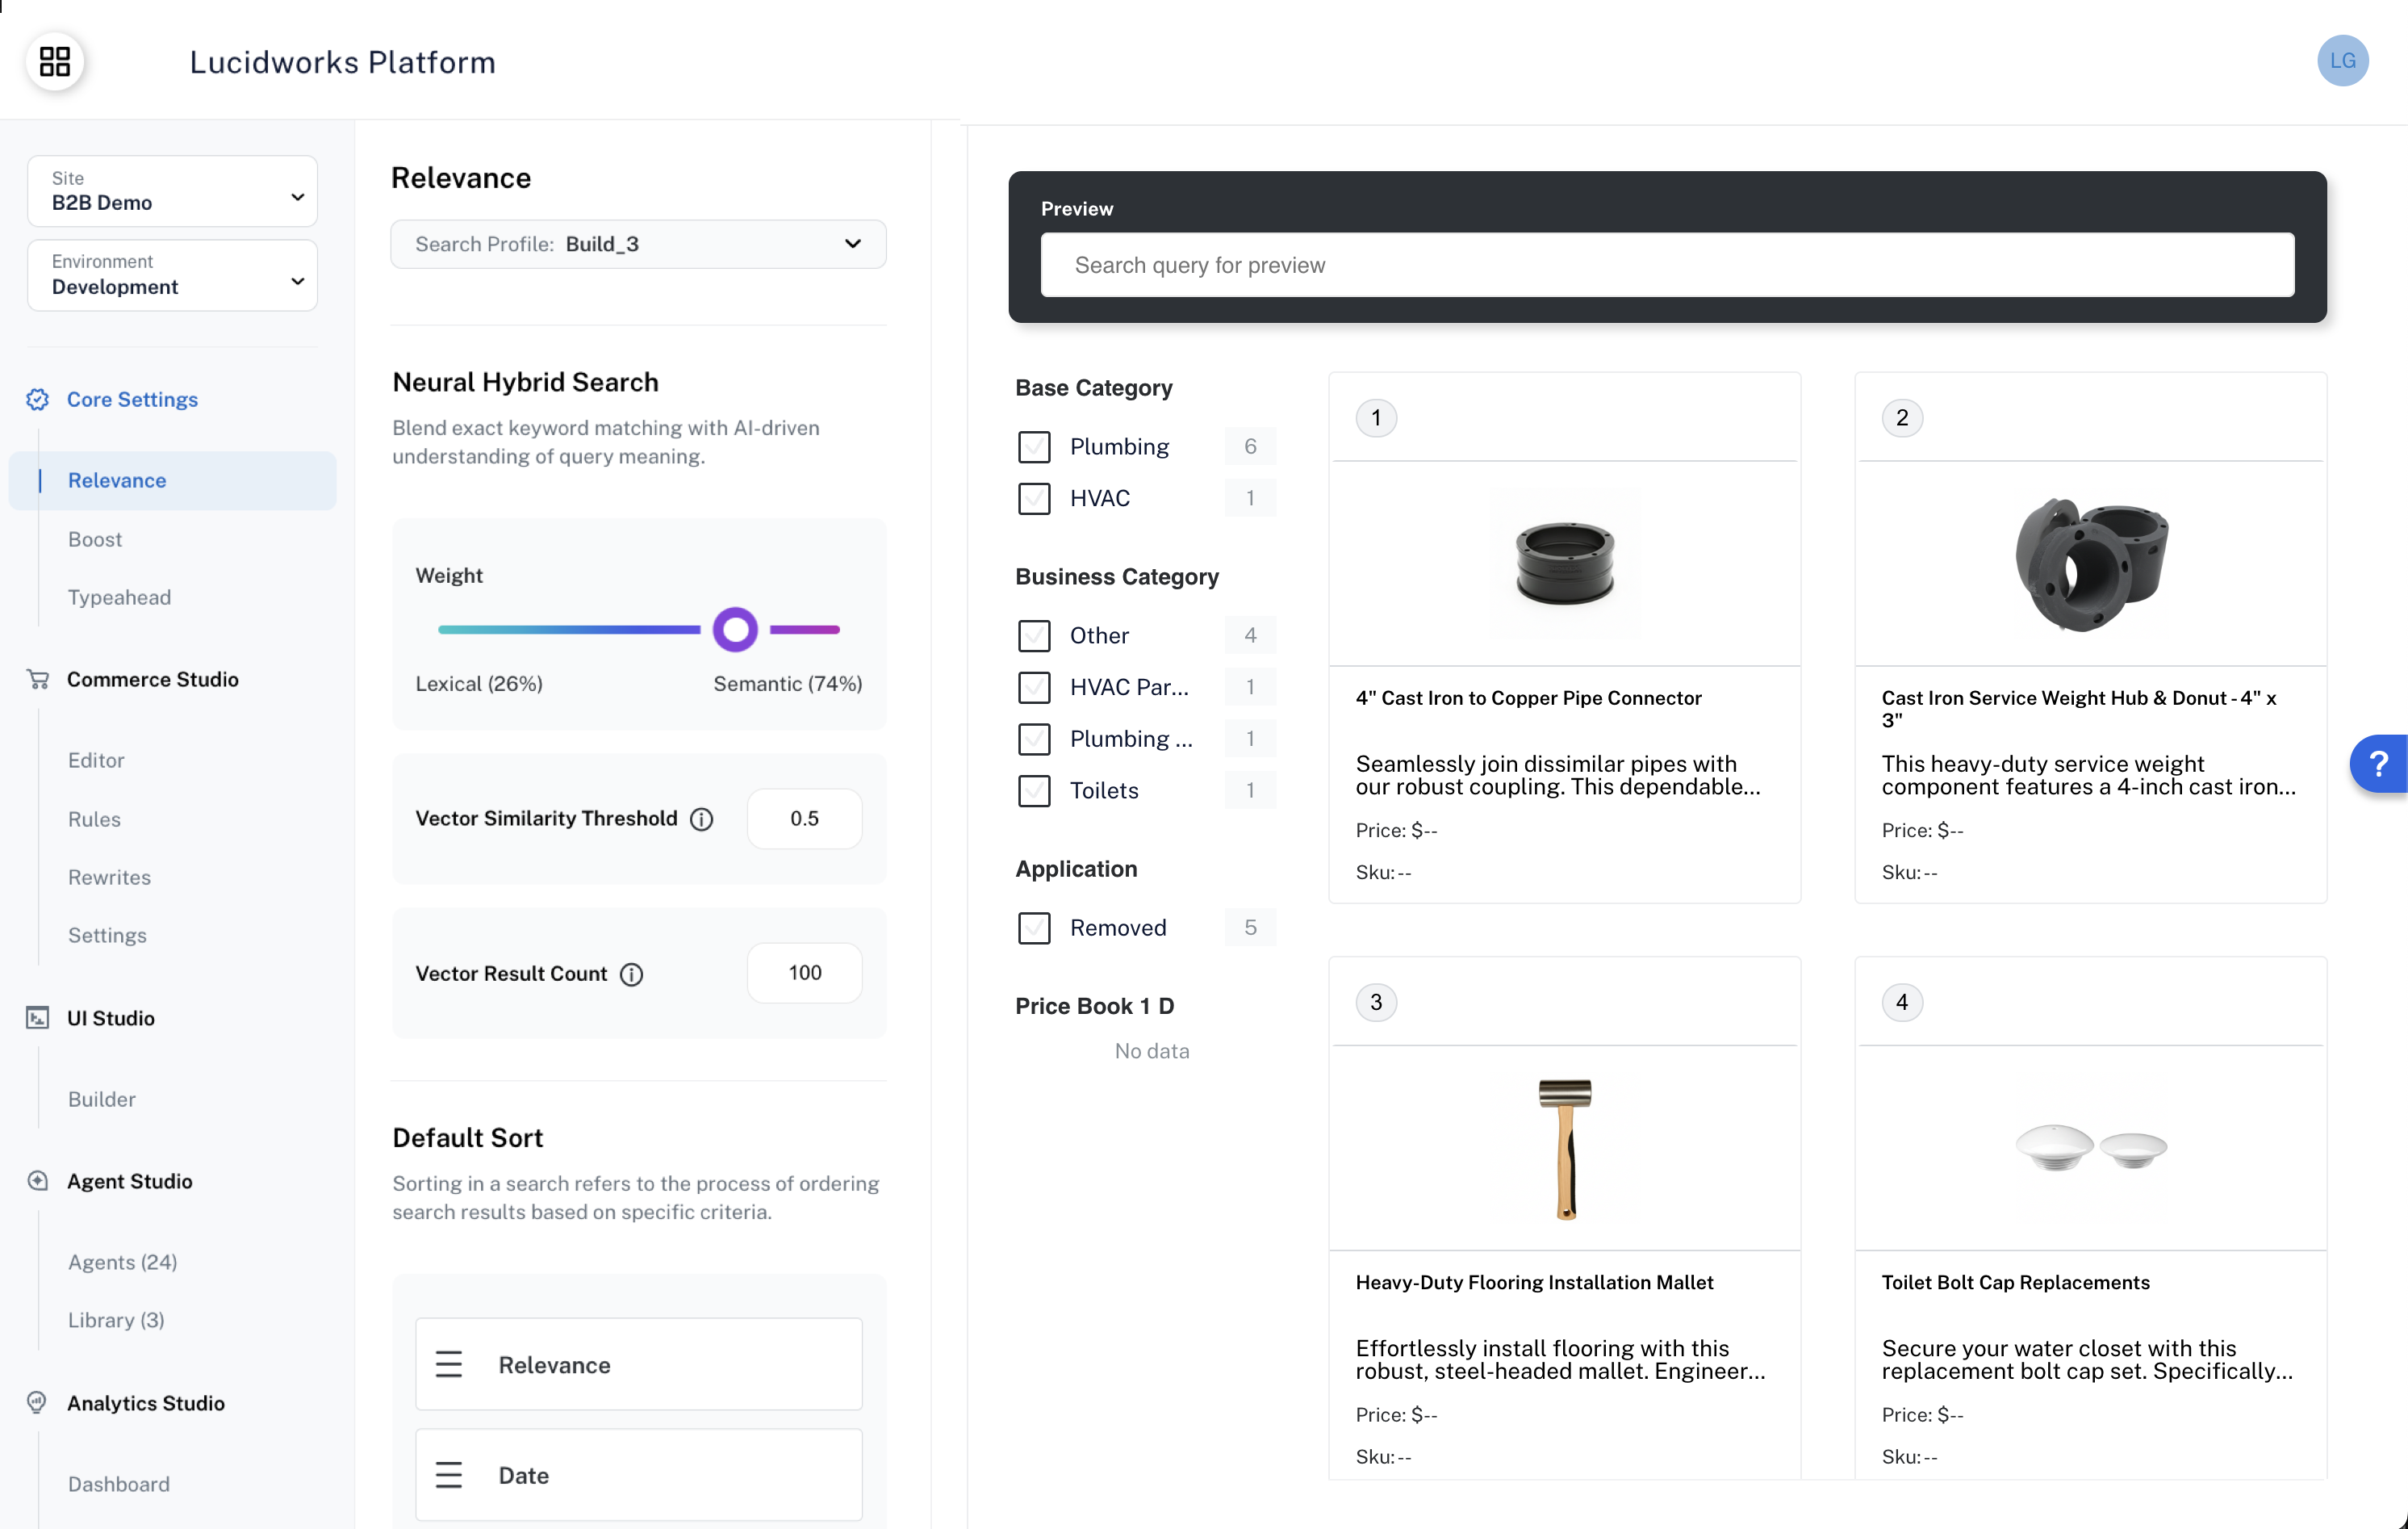Screen dimensions: 2408x1529
Task: Open the Boost sidebar item
Action: coord(95,539)
